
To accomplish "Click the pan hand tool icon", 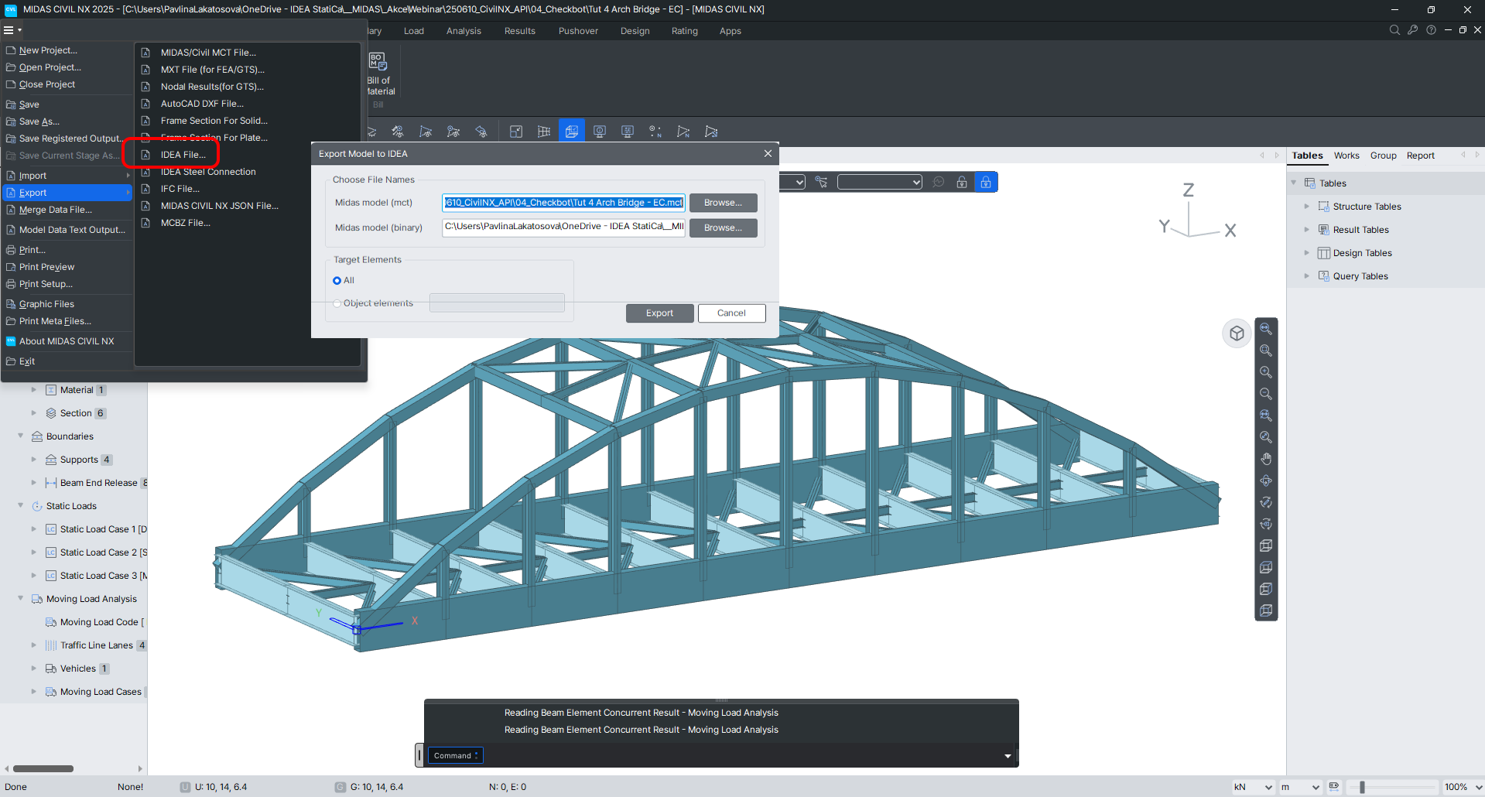I will coord(1266,459).
